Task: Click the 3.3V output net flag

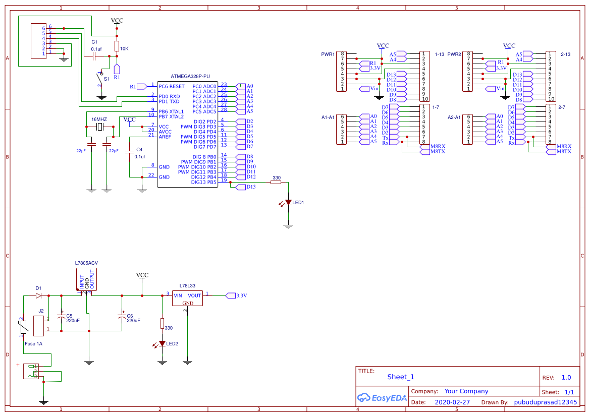Action: (x=231, y=295)
